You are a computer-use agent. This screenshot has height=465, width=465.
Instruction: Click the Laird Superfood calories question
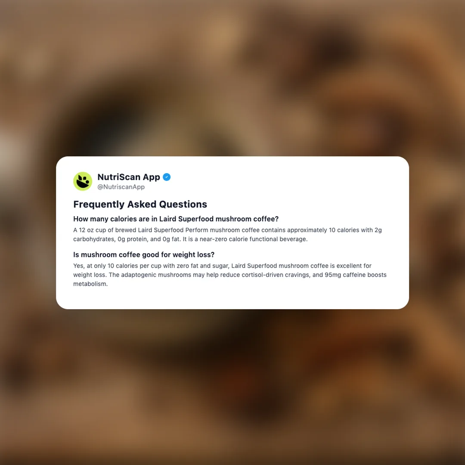pyautogui.click(x=176, y=219)
